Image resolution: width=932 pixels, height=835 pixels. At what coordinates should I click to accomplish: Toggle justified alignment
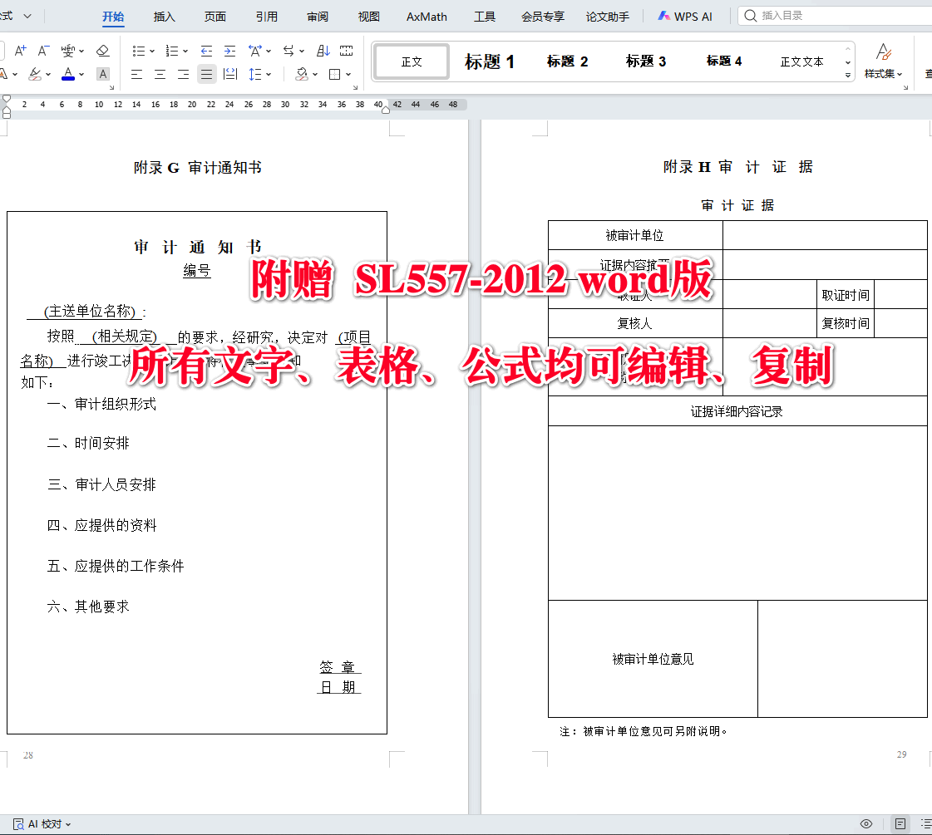click(x=206, y=74)
